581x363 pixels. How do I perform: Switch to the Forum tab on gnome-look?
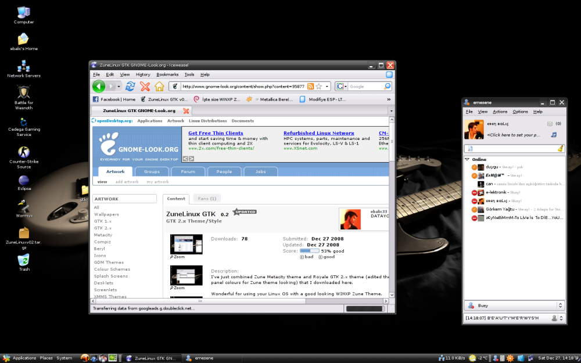[x=188, y=171]
